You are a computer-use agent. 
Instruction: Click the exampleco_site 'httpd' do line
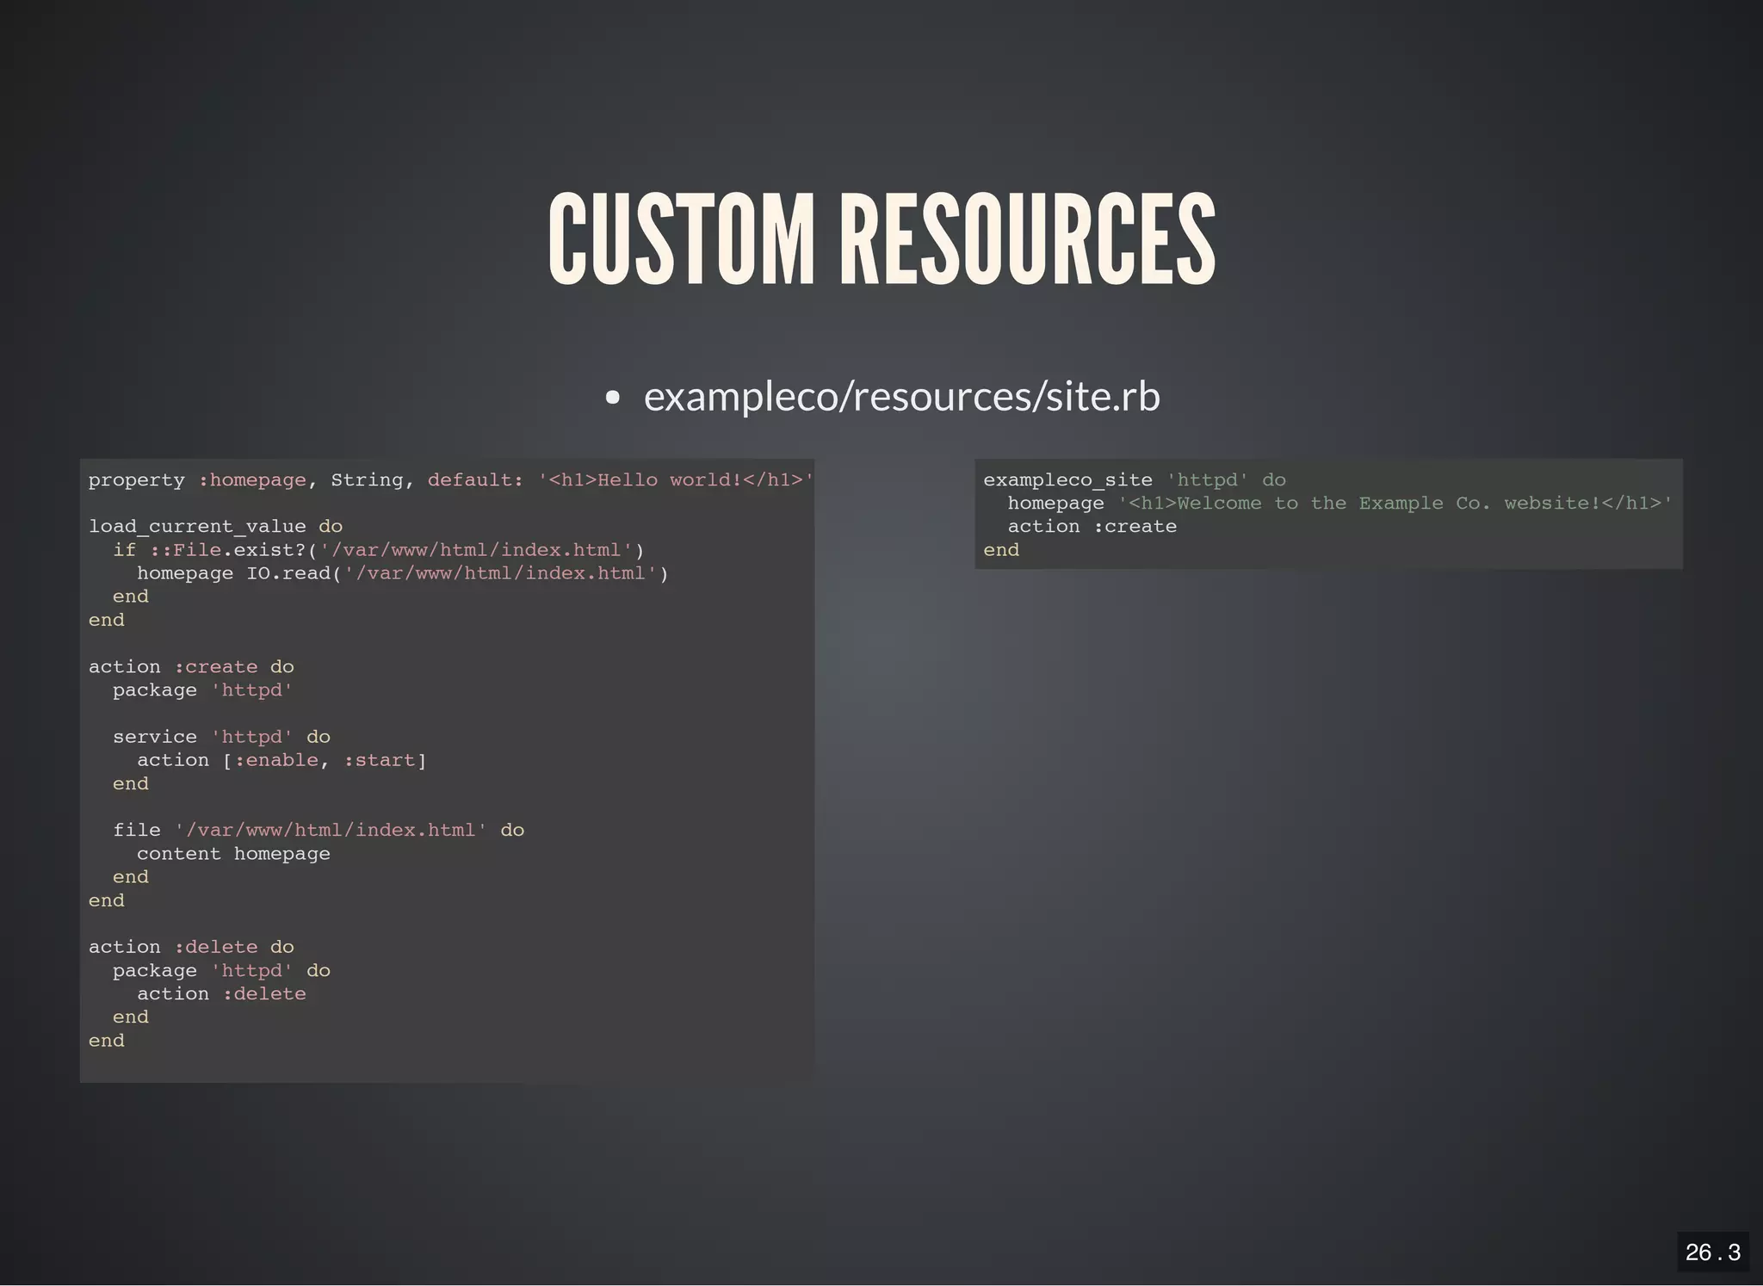coord(1134,479)
